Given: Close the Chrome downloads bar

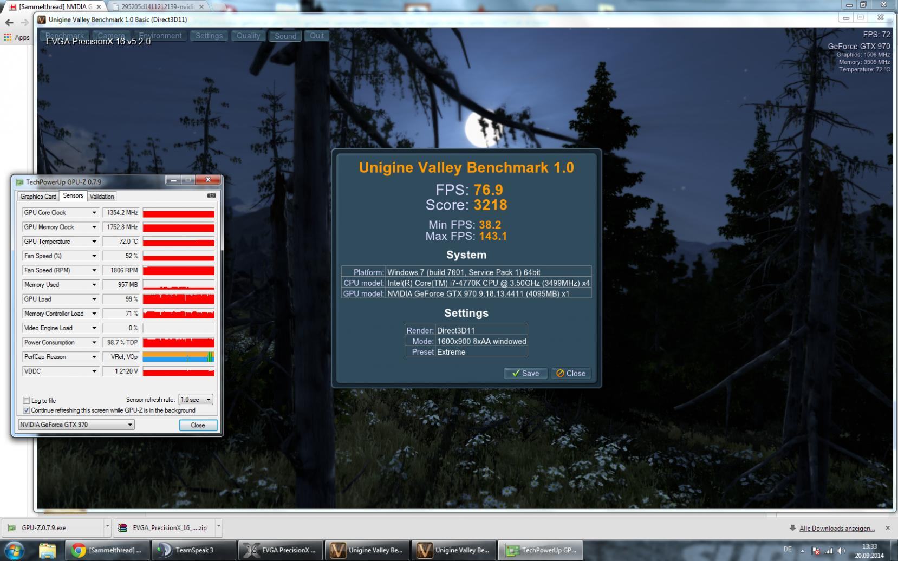Looking at the screenshot, I should click(x=887, y=527).
